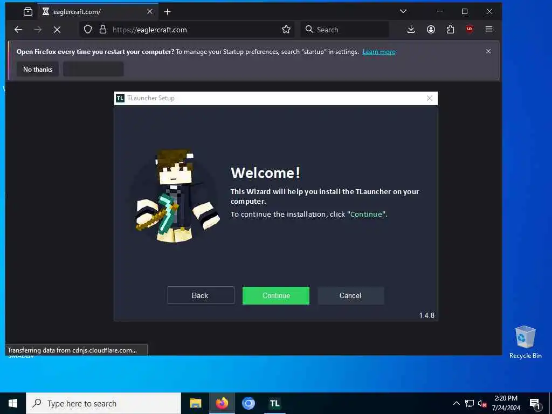Screen dimensions: 552x414
Task: Click the version text 1.4.8
Action: click(x=426, y=315)
